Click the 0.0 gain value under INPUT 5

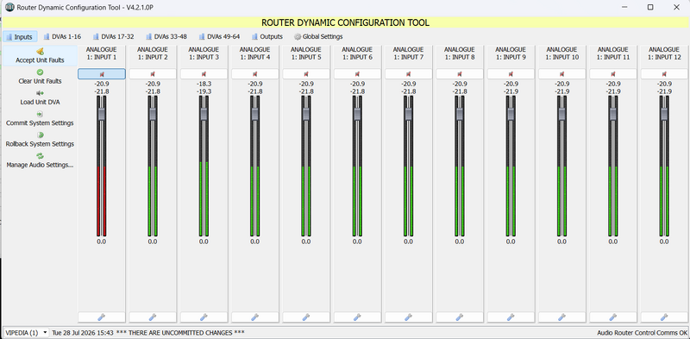[306, 242]
